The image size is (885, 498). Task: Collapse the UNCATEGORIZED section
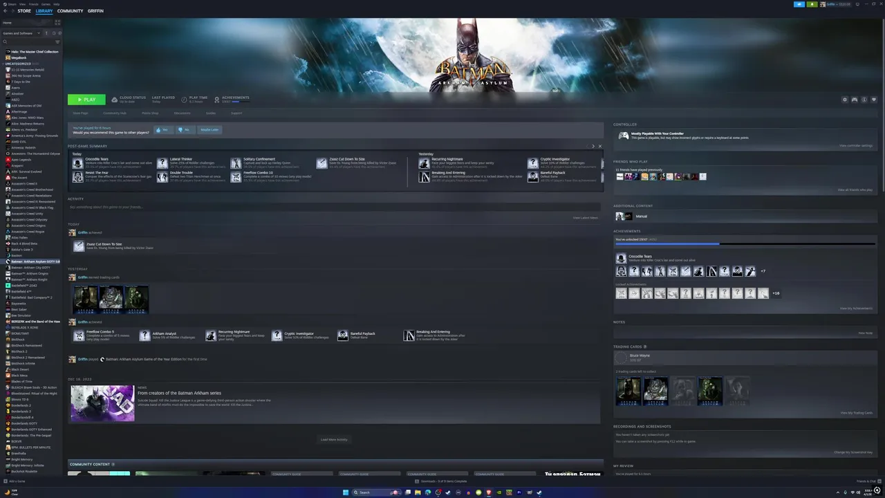pos(18,64)
